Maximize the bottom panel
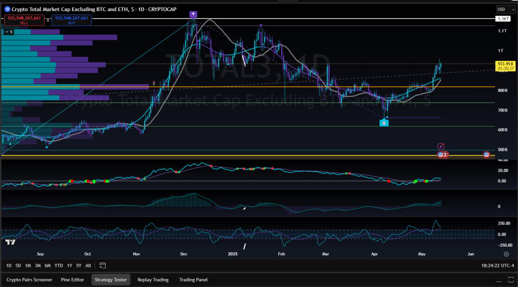Viewport: 518px width, 287px height. click(511, 280)
